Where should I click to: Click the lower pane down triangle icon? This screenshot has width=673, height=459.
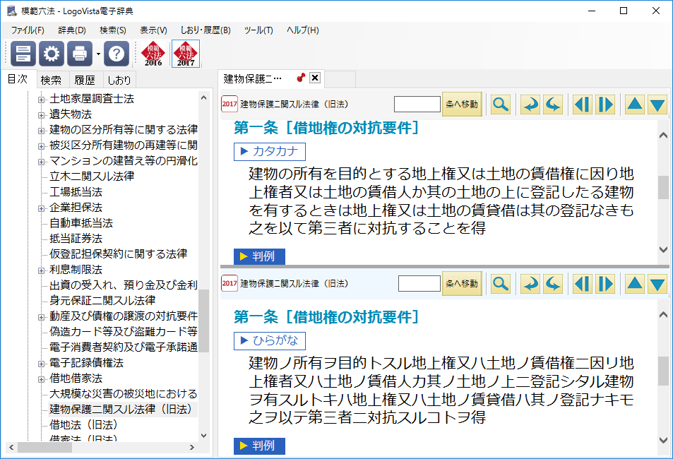[657, 284]
